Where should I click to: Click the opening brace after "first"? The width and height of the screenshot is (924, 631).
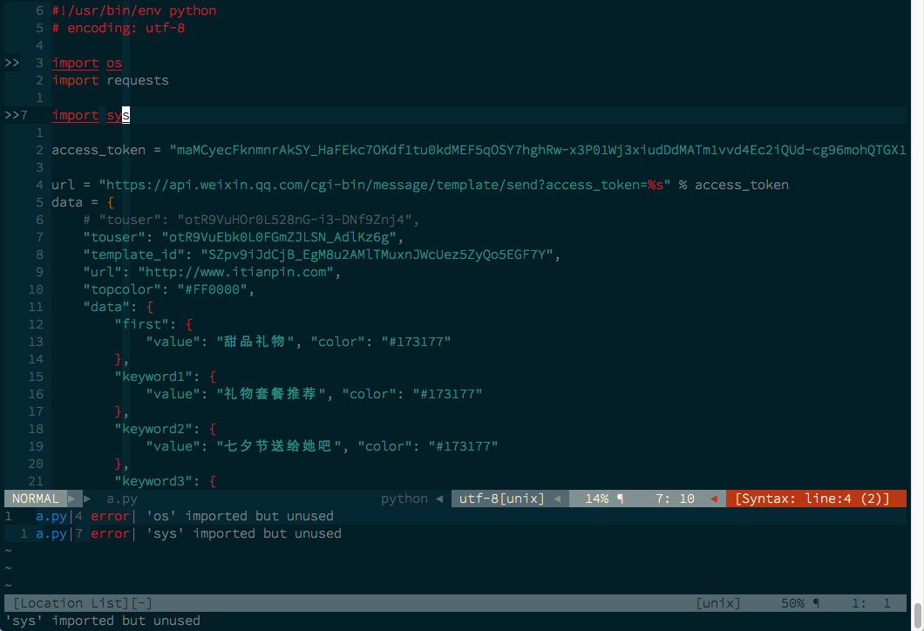point(189,324)
